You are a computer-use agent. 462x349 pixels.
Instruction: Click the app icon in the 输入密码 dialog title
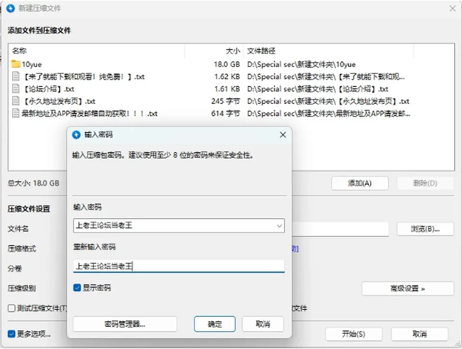[77, 135]
